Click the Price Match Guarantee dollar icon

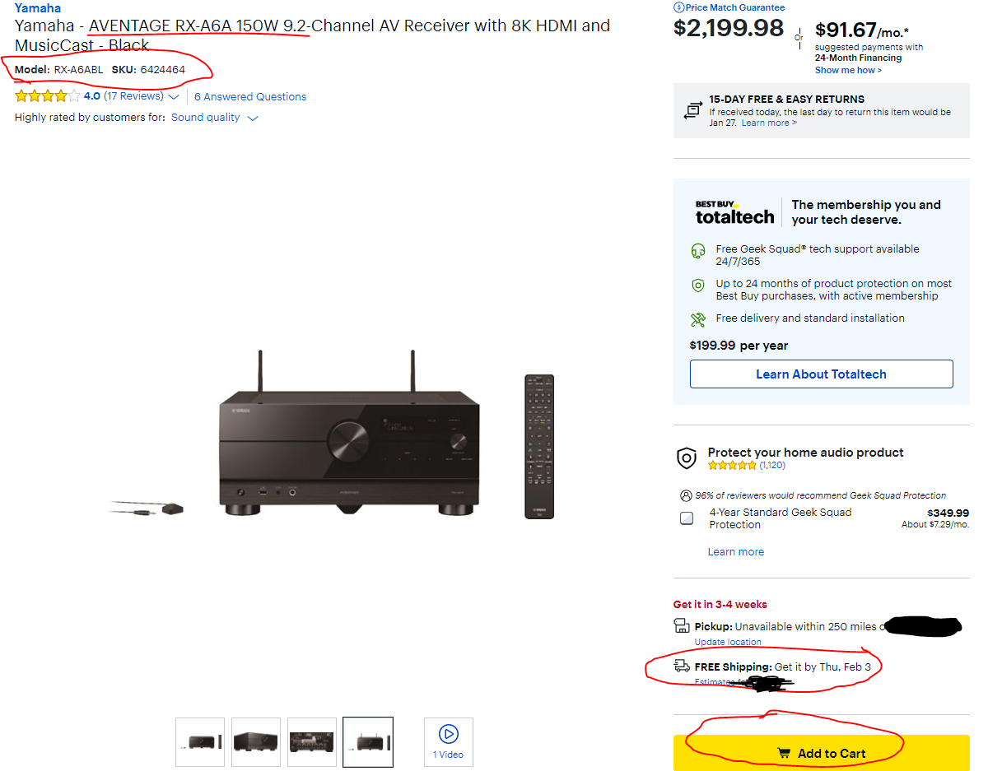click(679, 7)
